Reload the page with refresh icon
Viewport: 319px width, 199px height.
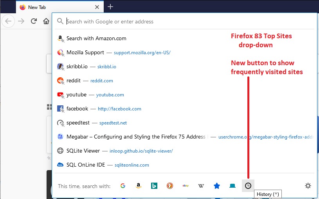[34, 21]
